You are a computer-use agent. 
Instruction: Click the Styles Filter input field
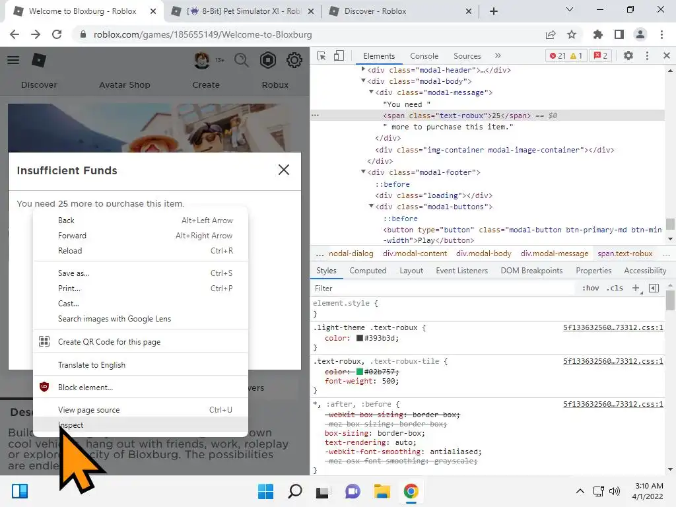(x=444, y=288)
